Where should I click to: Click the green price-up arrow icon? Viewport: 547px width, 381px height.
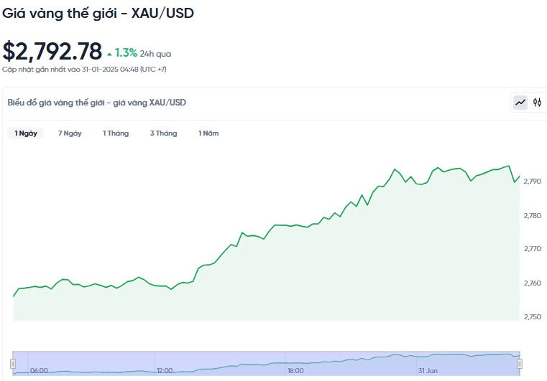tap(109, 54)
